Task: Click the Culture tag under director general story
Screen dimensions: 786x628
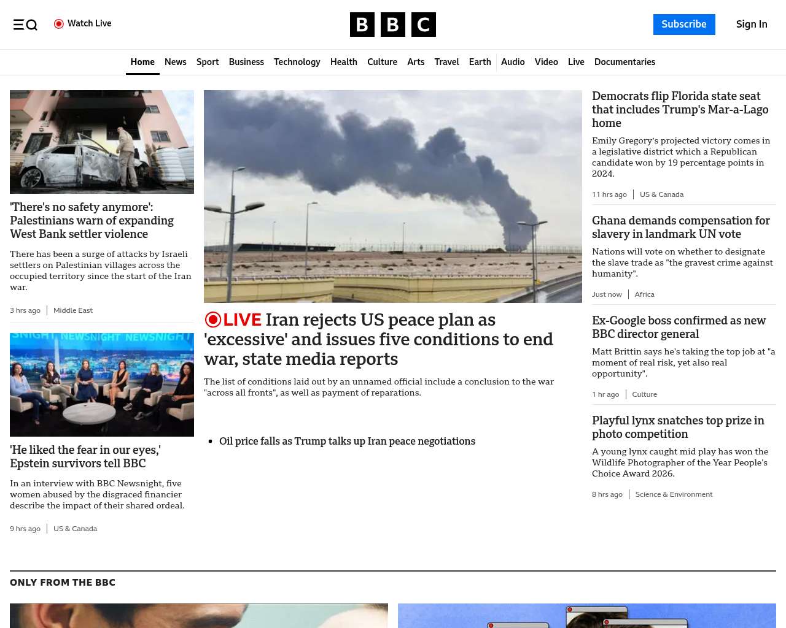Action: pyautogui.click(x=644, y=394)
